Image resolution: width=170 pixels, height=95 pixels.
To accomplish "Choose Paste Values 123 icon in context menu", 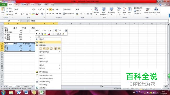I will (44, 48).
